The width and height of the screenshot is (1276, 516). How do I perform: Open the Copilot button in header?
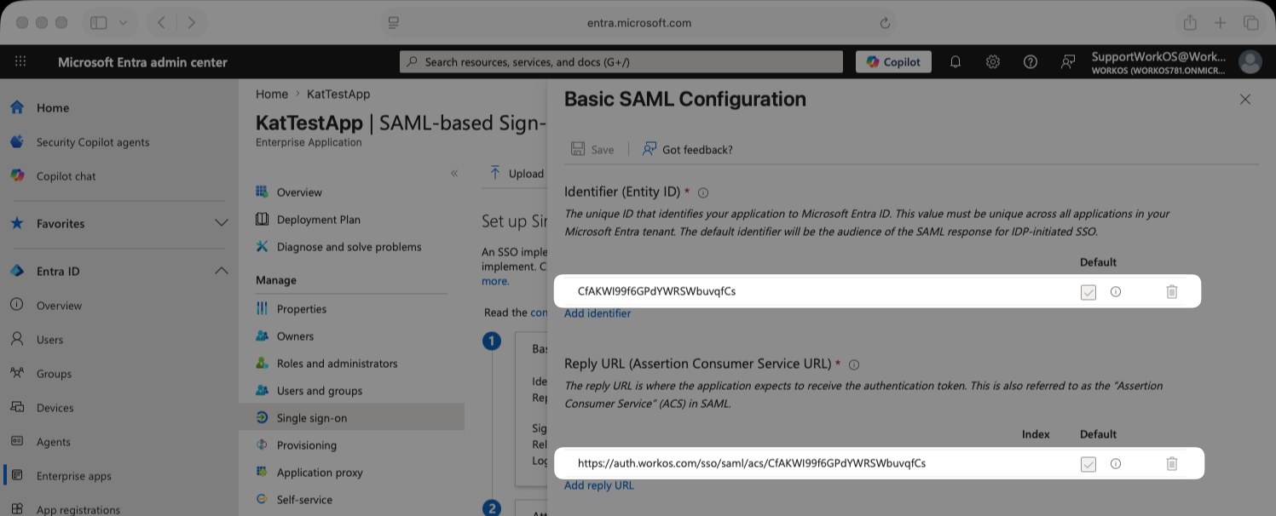[x=893, y=61]
